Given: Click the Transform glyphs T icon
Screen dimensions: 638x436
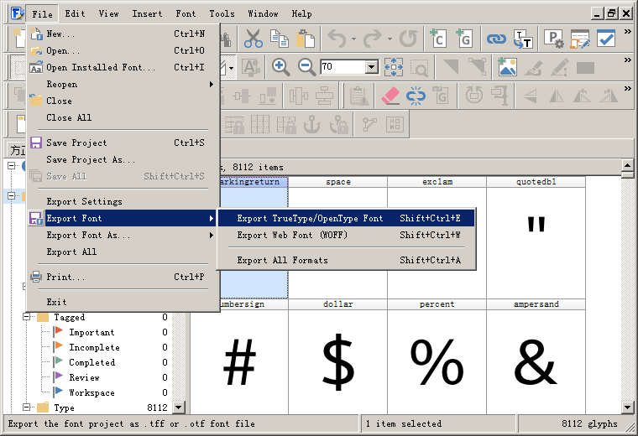Looking at the screenshot, I should click(523, 39).
